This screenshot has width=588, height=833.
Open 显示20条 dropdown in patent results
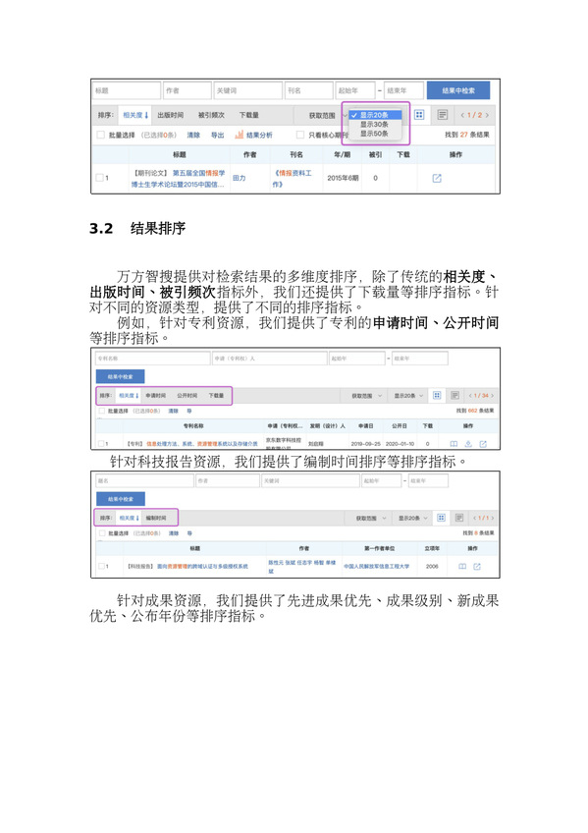[408, 395]
